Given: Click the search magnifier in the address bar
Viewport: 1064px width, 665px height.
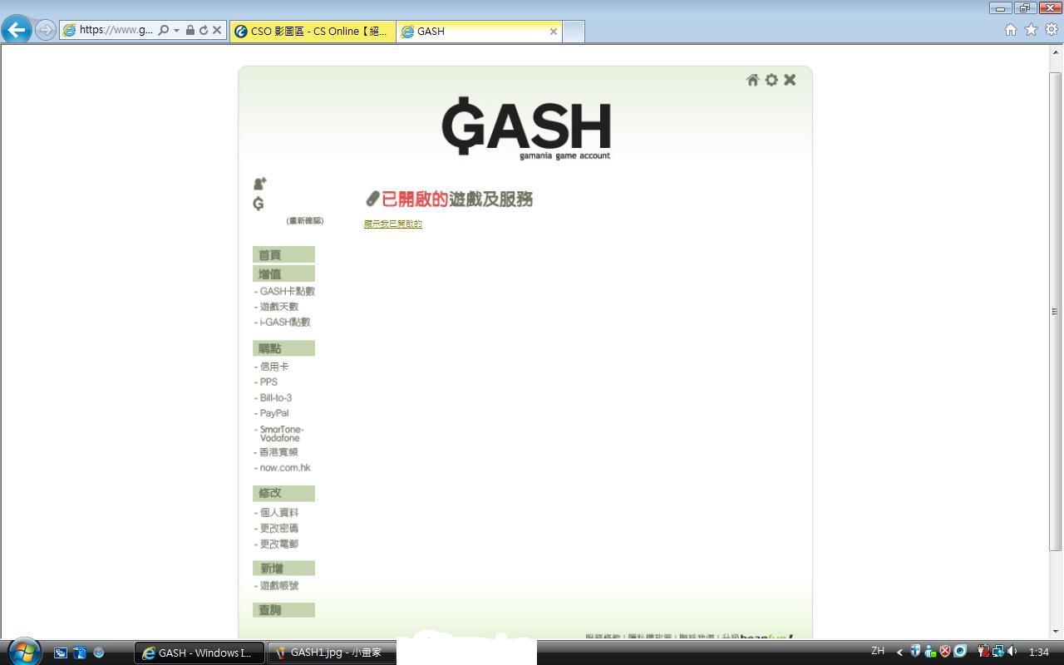Looking at the screenshot, I should (x=163, y=31).
